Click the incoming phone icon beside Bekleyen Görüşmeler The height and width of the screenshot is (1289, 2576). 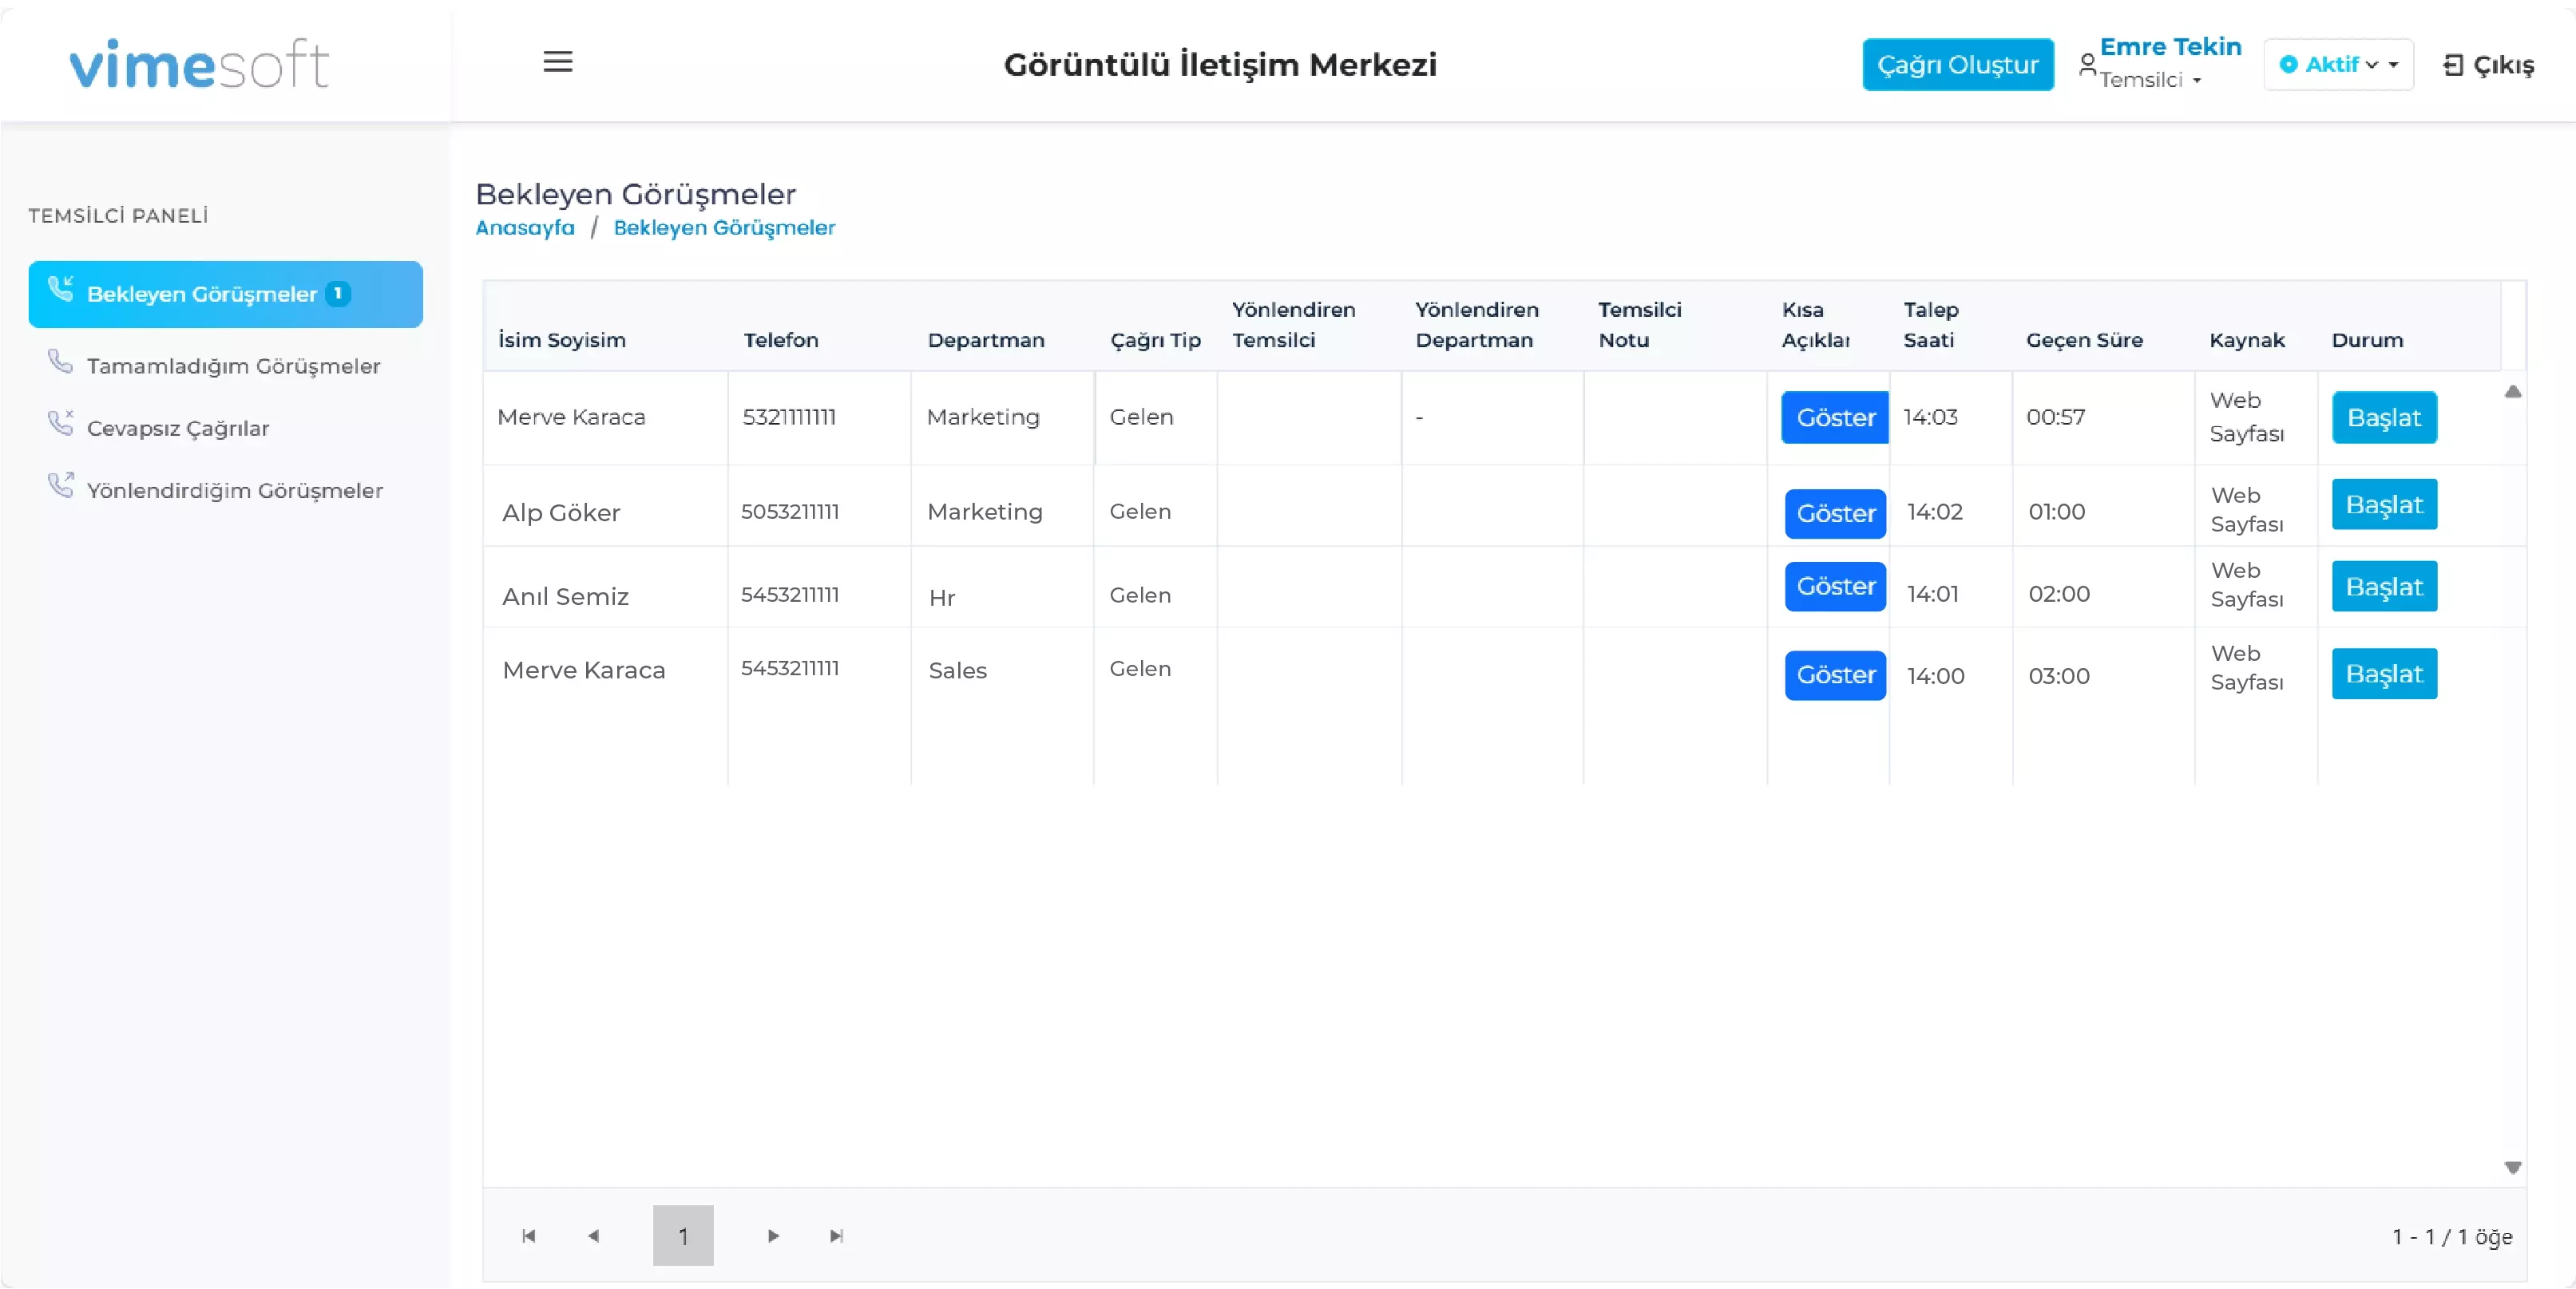pos(61,289)
